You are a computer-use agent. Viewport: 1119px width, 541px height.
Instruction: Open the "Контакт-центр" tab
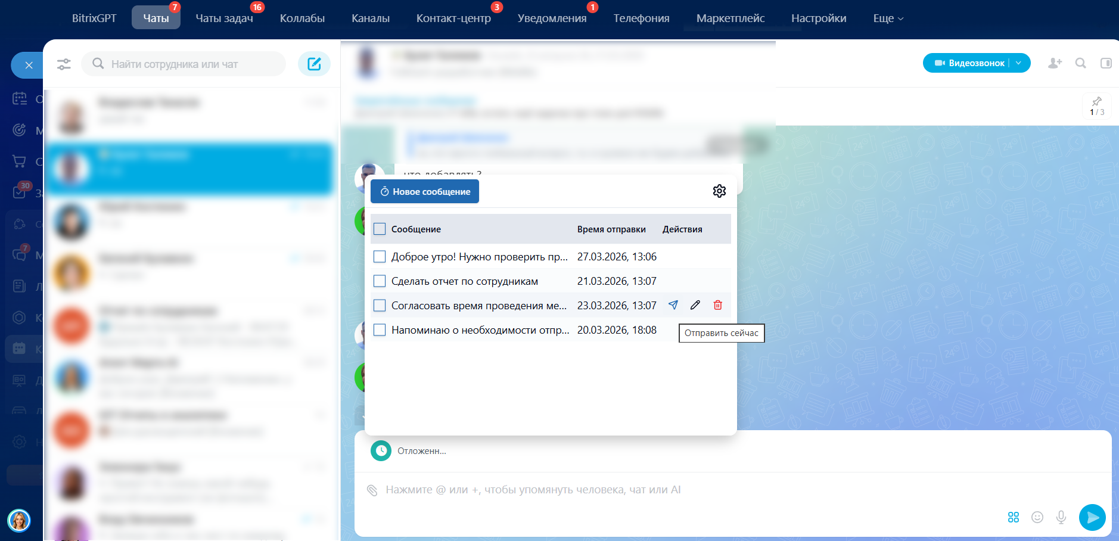(x=453, y=18)
